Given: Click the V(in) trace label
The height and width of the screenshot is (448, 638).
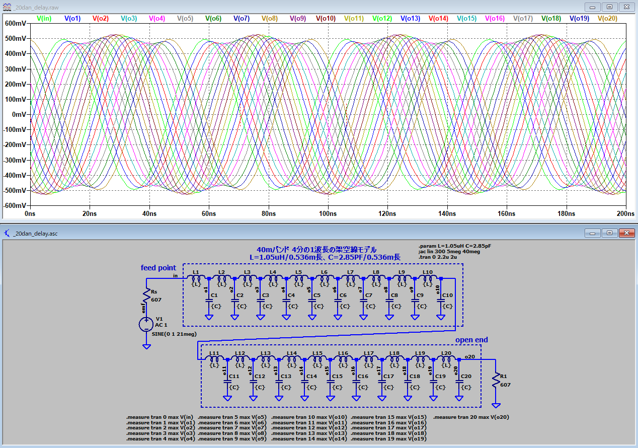Looking at the screenshot, I should [44, 19].
